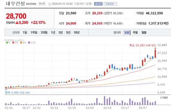Click the 최저 3,955 (01/16) chart marker
This screenshot has width=171, height=112.
click(17, 93)
